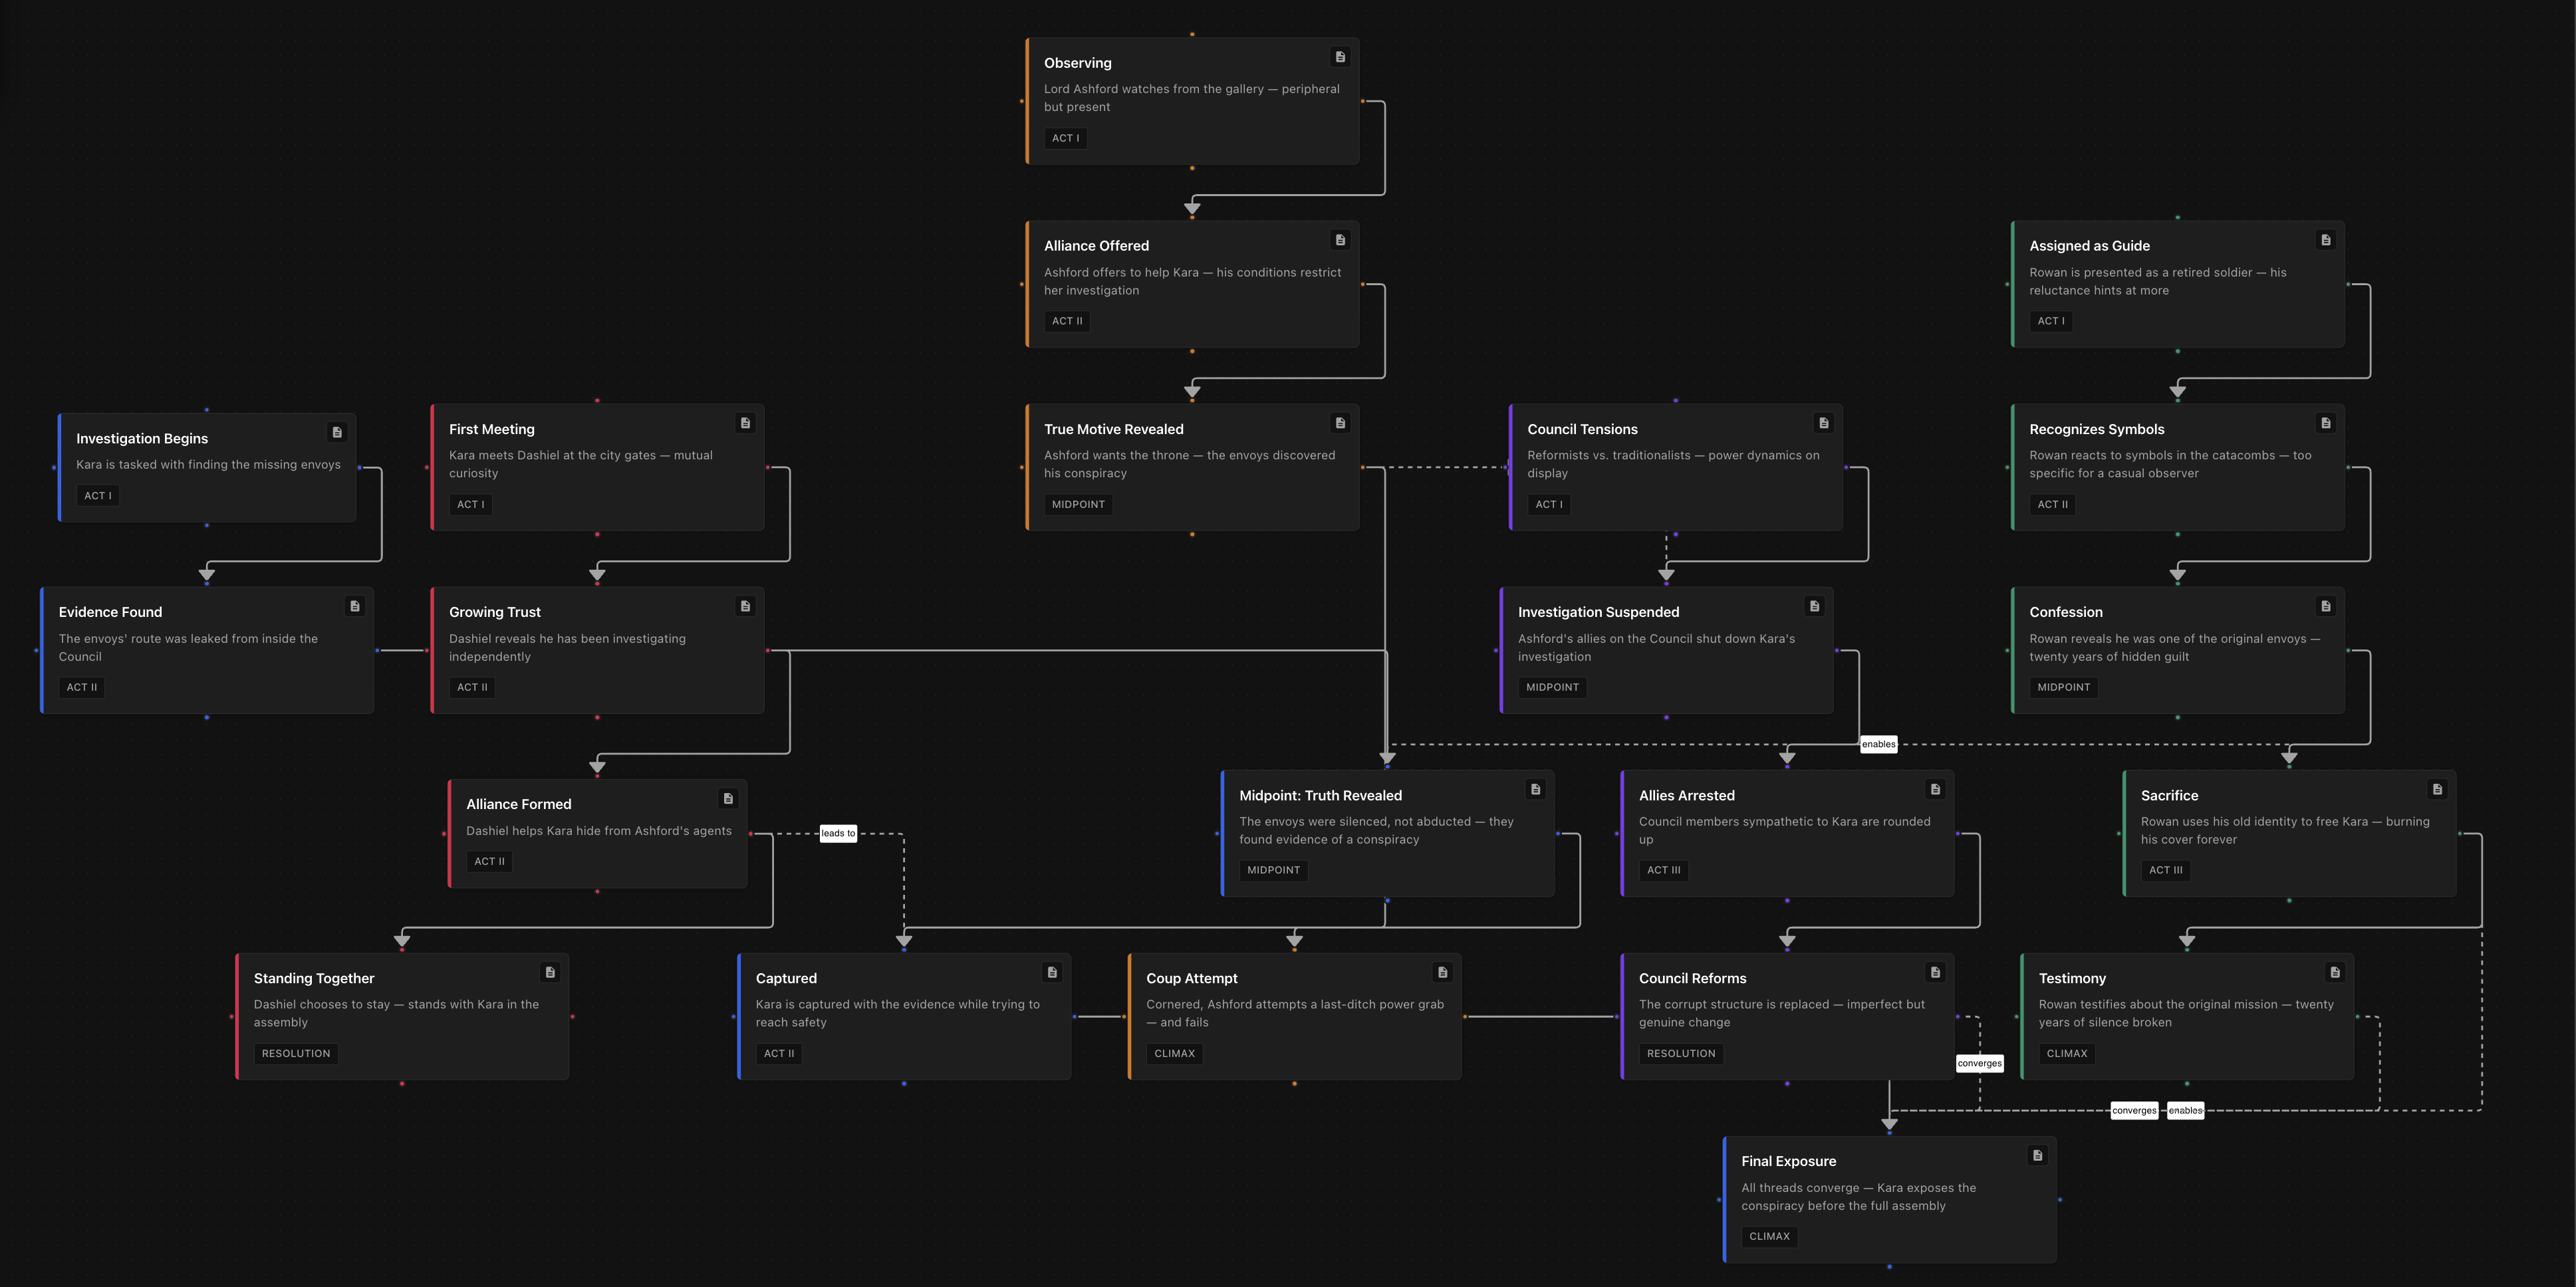2576x1287 pixels.
Task: Click the 'converges' label below Council Reforms
Action: tap(1980, 1063)
